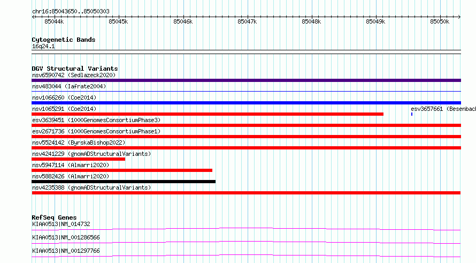Select the black nsv5882426 variant bar
This screenshot has height=263, width=476.
click(124, 182)
